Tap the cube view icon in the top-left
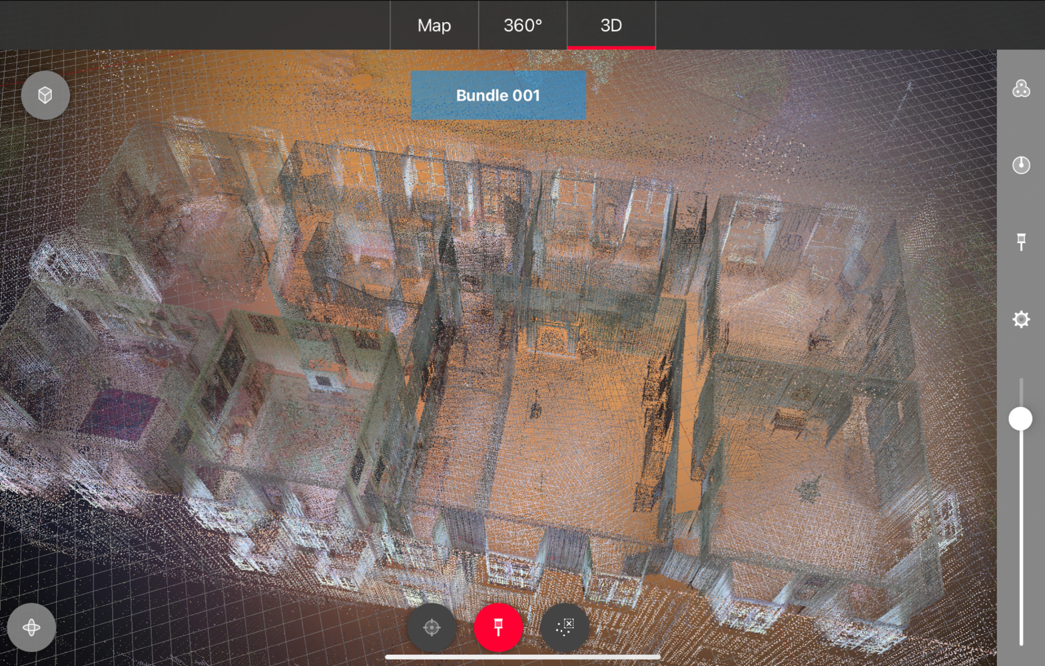 (x=45, y=95)
